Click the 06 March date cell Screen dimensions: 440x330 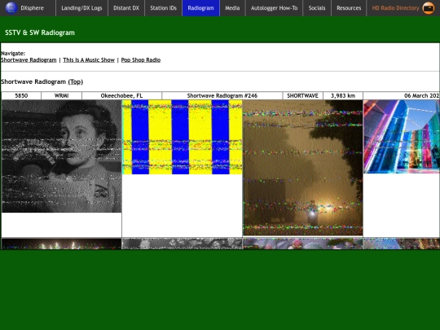pyautogui.click(x=402, y=95)
